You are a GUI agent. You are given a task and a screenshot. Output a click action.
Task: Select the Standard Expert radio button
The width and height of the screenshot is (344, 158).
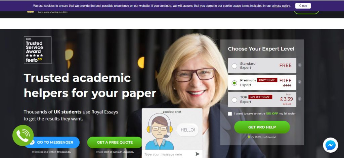(x=234, y=66)
